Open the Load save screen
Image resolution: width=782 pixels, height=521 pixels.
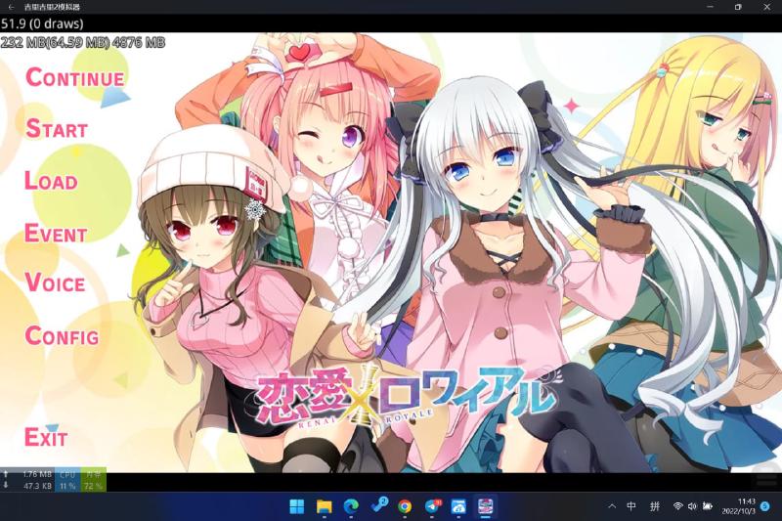51,181
